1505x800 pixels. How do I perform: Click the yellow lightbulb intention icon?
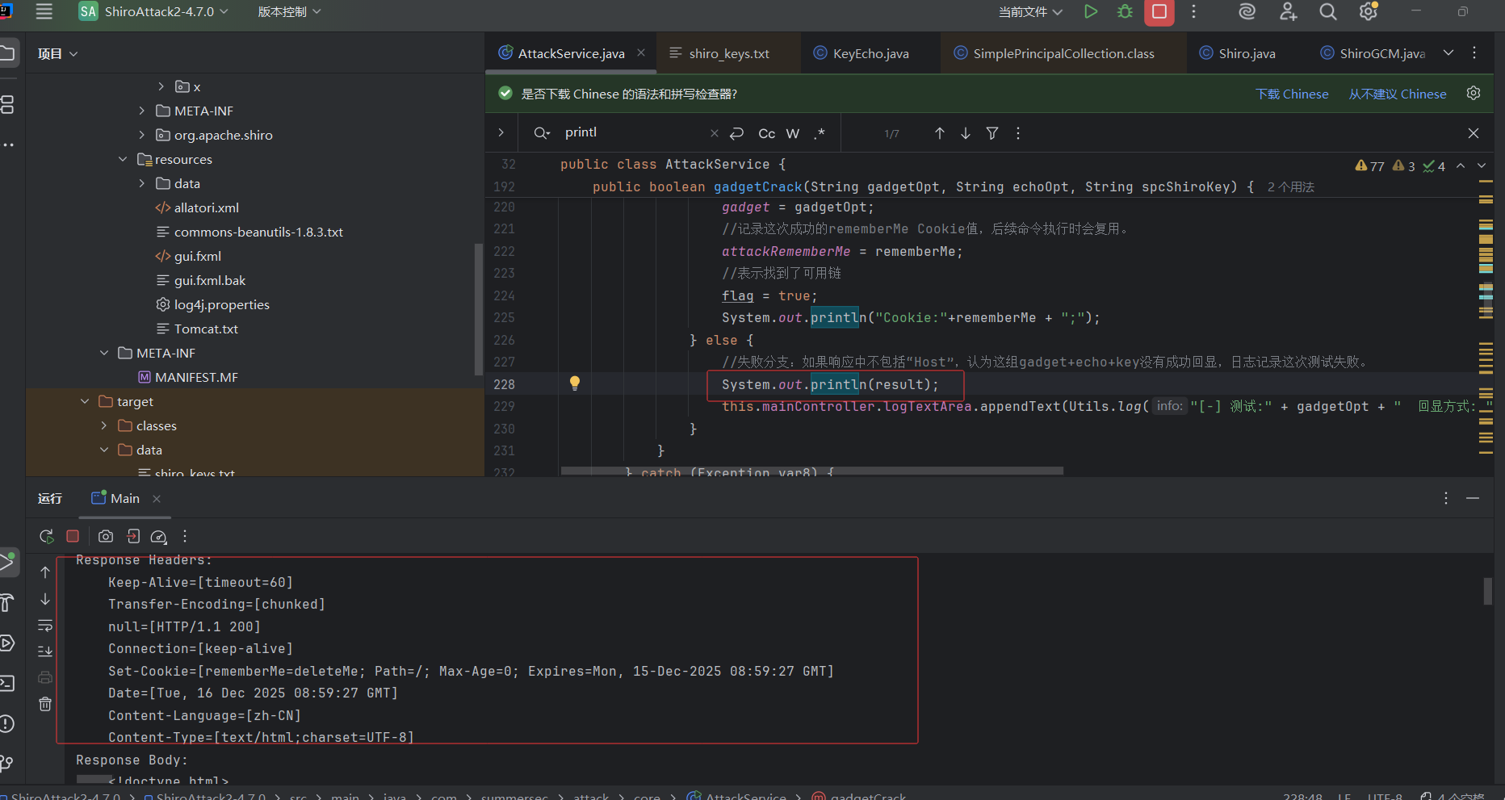coord(575,383)
